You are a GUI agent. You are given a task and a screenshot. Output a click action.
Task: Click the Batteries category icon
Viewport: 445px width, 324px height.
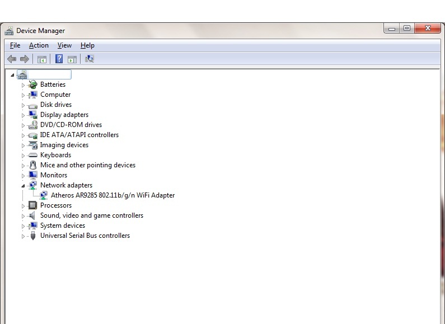pos(33,84)
